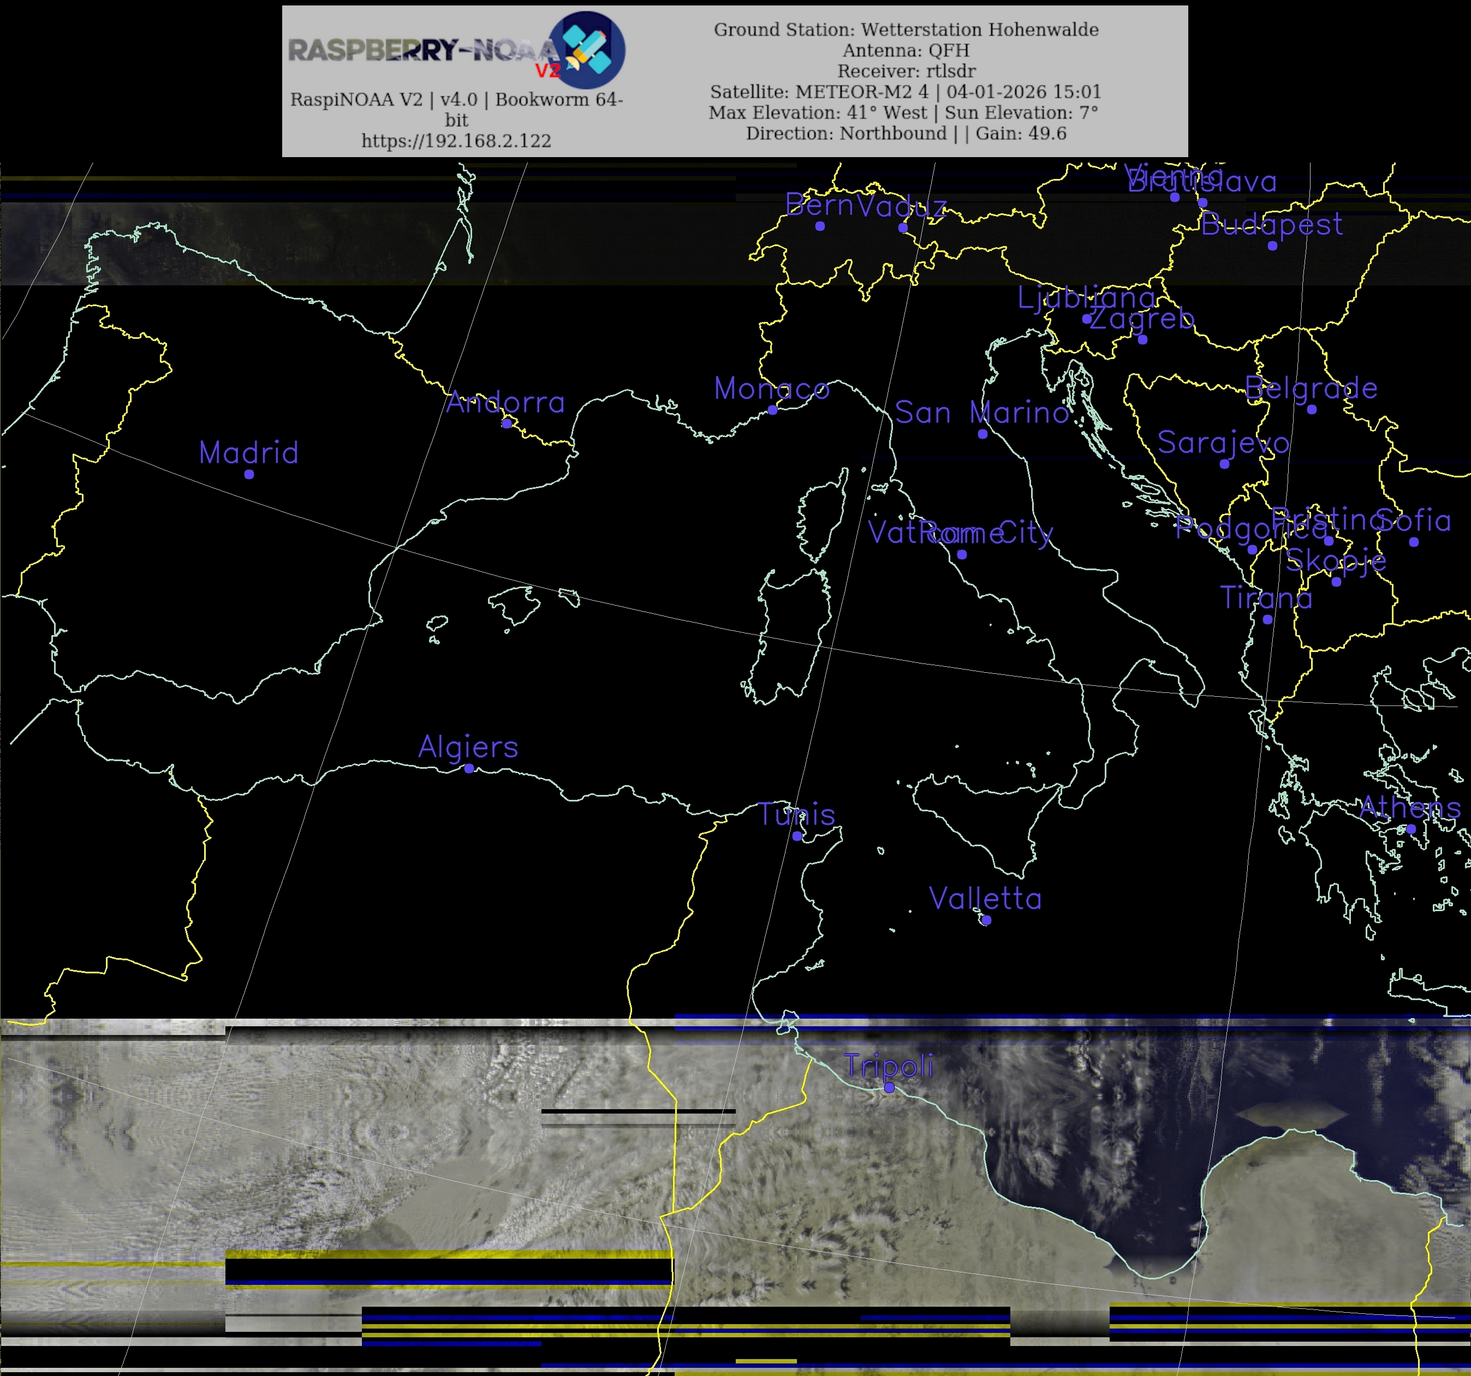
Task: Click the RASPBERRY-NOAA title text
Action: coord(422,50)
